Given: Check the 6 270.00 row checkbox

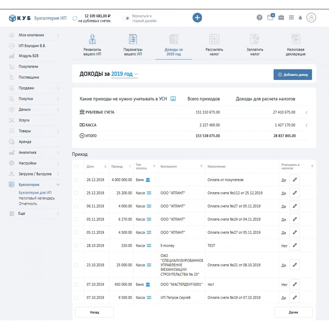Looking at the screenshot, I should pos(76,219).
